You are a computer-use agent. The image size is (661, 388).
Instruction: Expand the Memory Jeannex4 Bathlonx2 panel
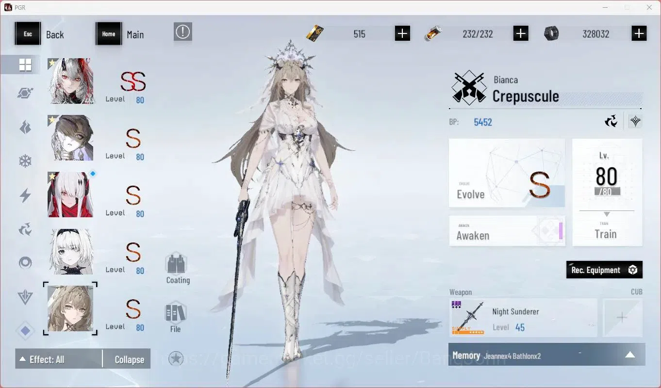[x=546, y=355]
